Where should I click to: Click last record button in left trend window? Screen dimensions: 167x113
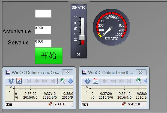53,81
